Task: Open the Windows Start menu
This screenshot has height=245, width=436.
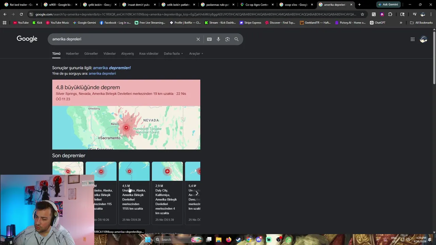Action: click(147, 240)
